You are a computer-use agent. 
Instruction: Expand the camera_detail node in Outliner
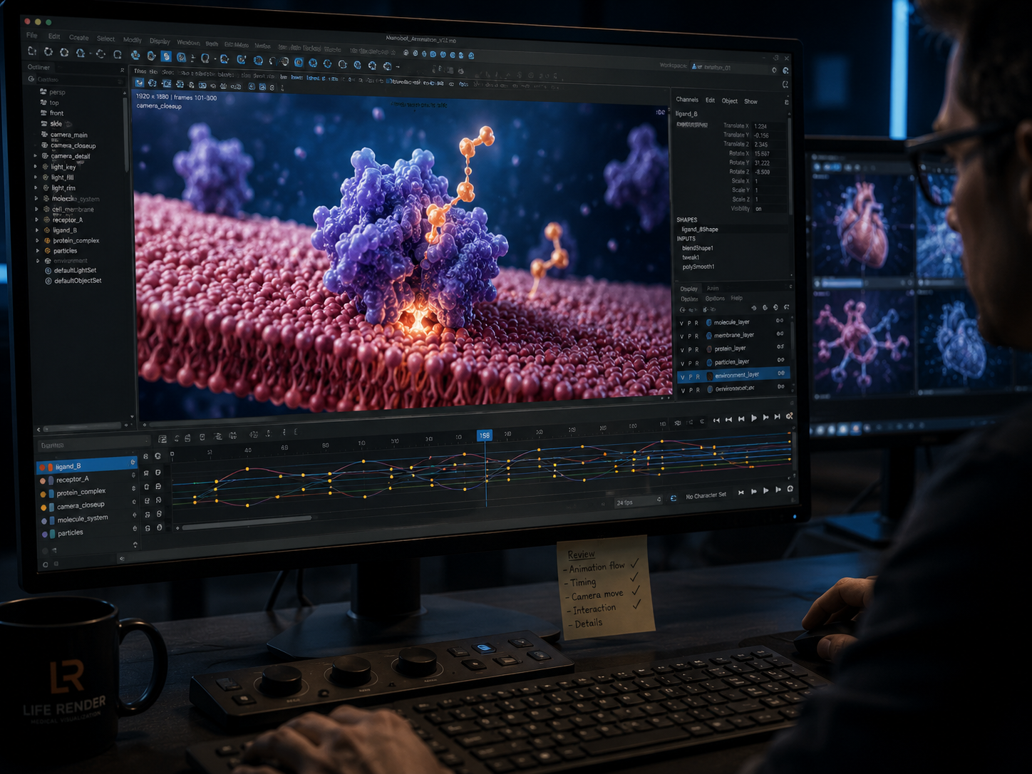[x=36, y=155]
